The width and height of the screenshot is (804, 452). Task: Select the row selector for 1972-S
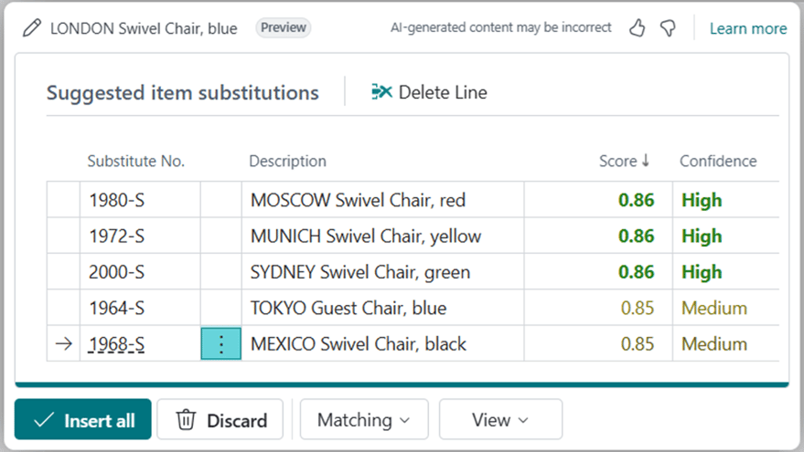(x=63, y=237)
